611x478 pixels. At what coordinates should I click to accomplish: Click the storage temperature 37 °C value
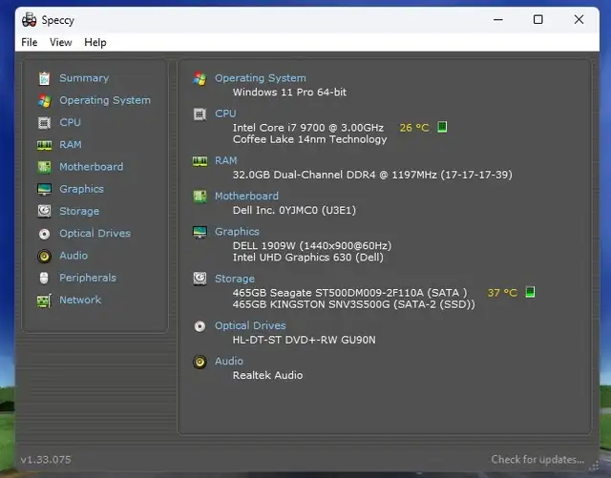pyautogui.click(x=502, y=293)
